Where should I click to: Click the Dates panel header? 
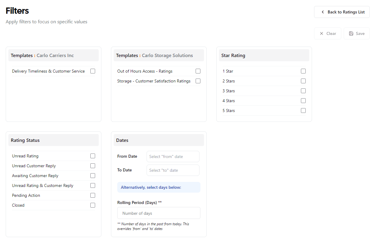click(159, 140)
